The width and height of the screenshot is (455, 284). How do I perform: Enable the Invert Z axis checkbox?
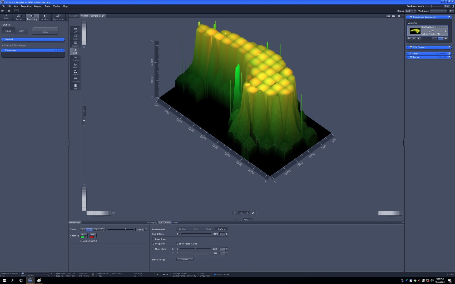(x=154, y=239)
